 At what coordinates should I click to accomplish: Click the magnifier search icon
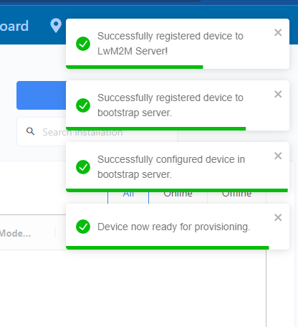(30, 131)
